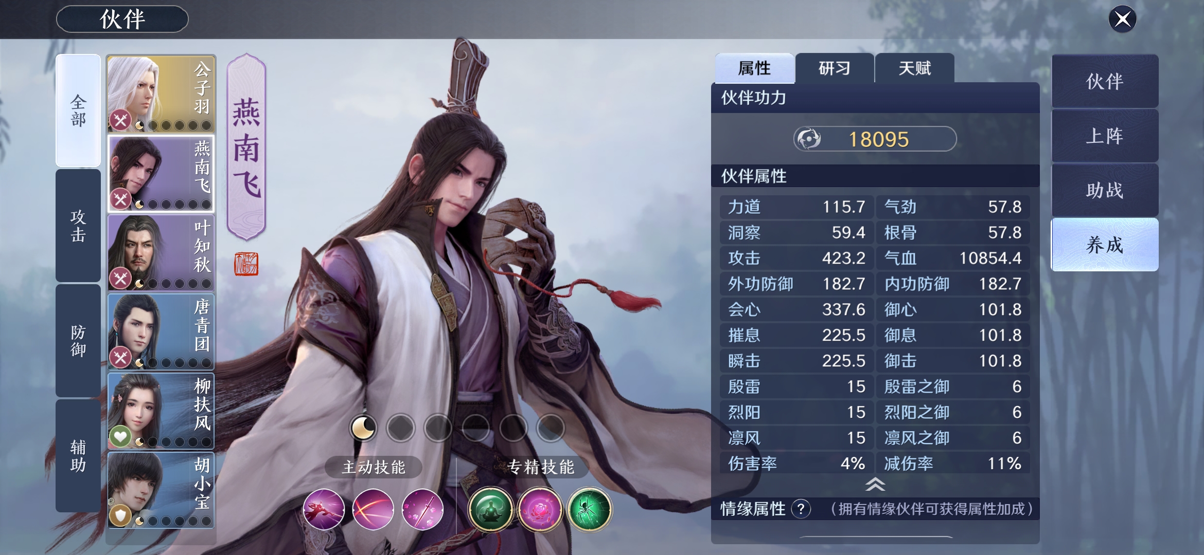Select the second empty star slot

tap(438, 428)
